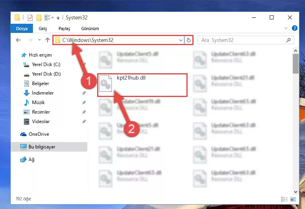Open Videolar folder in sidebar

[x=41, y=122]
